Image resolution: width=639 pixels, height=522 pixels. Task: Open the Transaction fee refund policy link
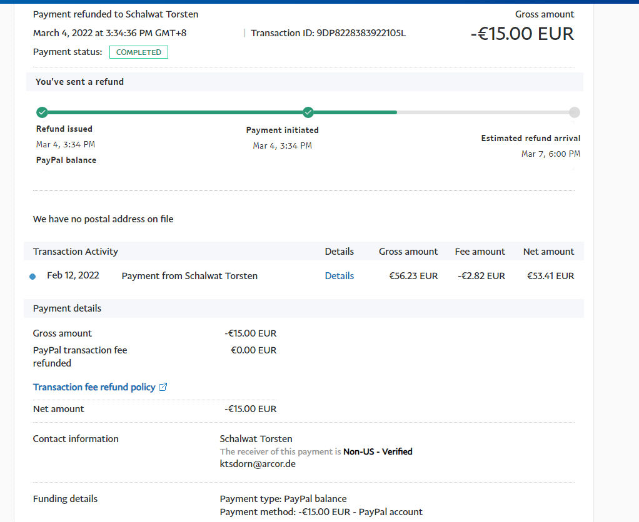coord(94,387)
